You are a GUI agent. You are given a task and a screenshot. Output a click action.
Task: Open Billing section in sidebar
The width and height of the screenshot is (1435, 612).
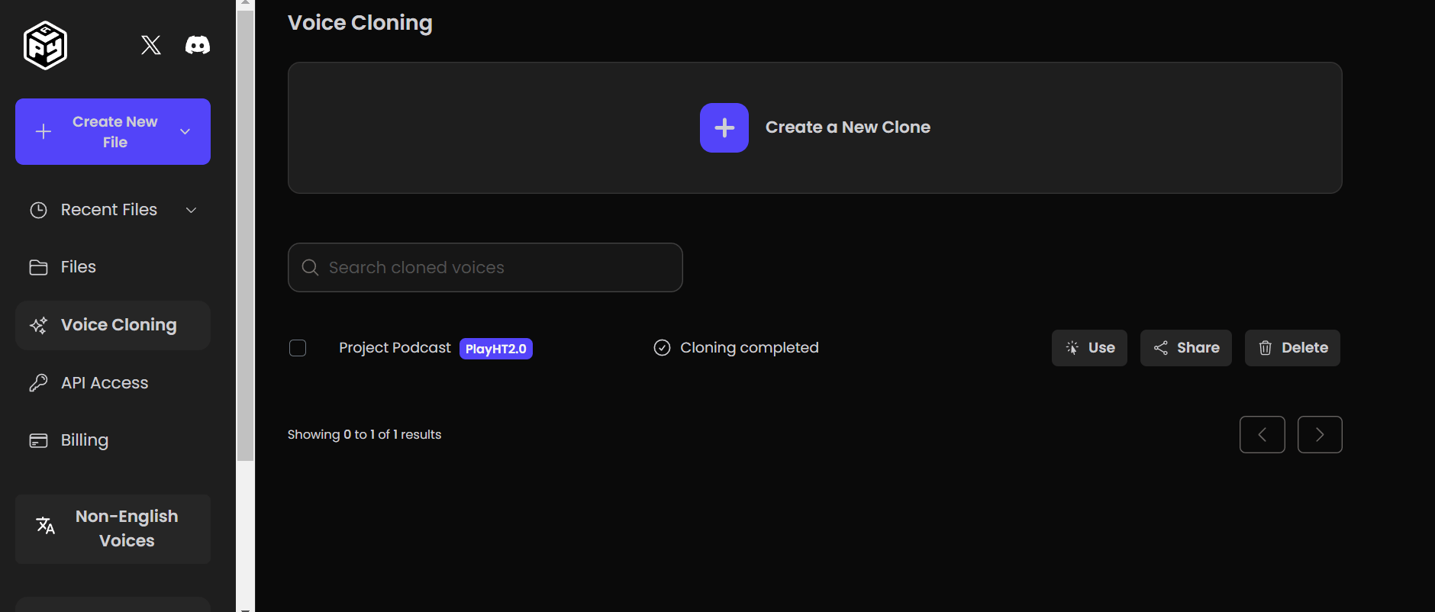(84, 440)
